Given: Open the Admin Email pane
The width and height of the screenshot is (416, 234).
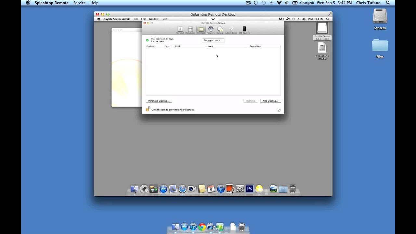Looking at the screenshot, I should pos(231,30).
